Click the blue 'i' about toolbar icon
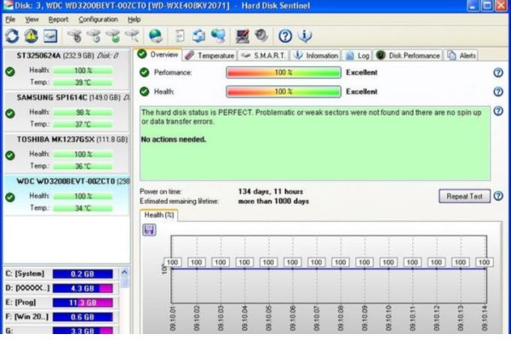This screenshot has width=511, height=340. point(305,36)
